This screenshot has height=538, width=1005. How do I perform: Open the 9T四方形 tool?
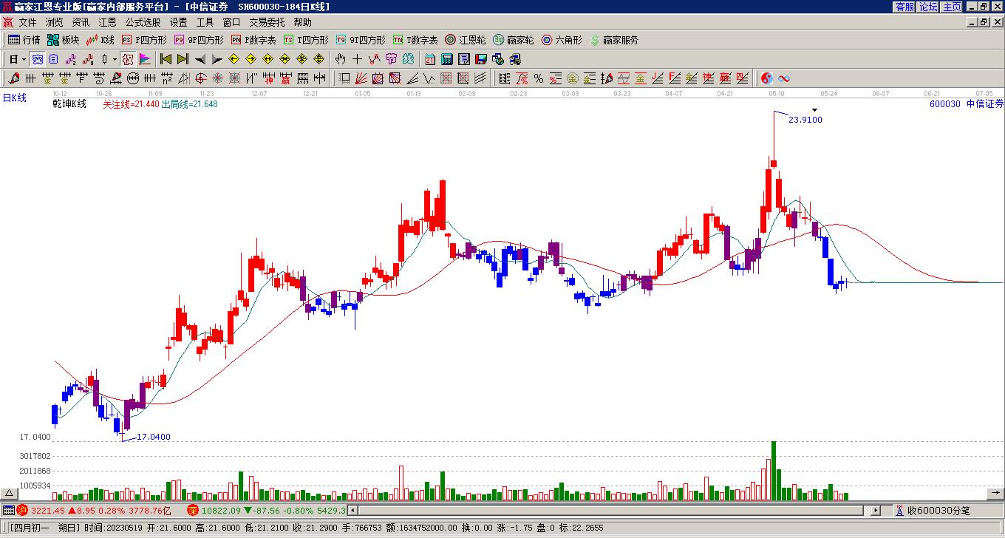(x=361, y=40)
